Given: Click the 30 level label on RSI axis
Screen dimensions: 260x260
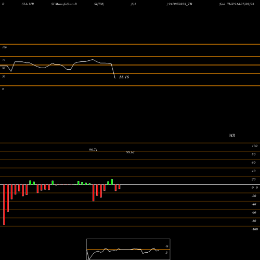Looking at the screenshot, I should coord(4,76).
